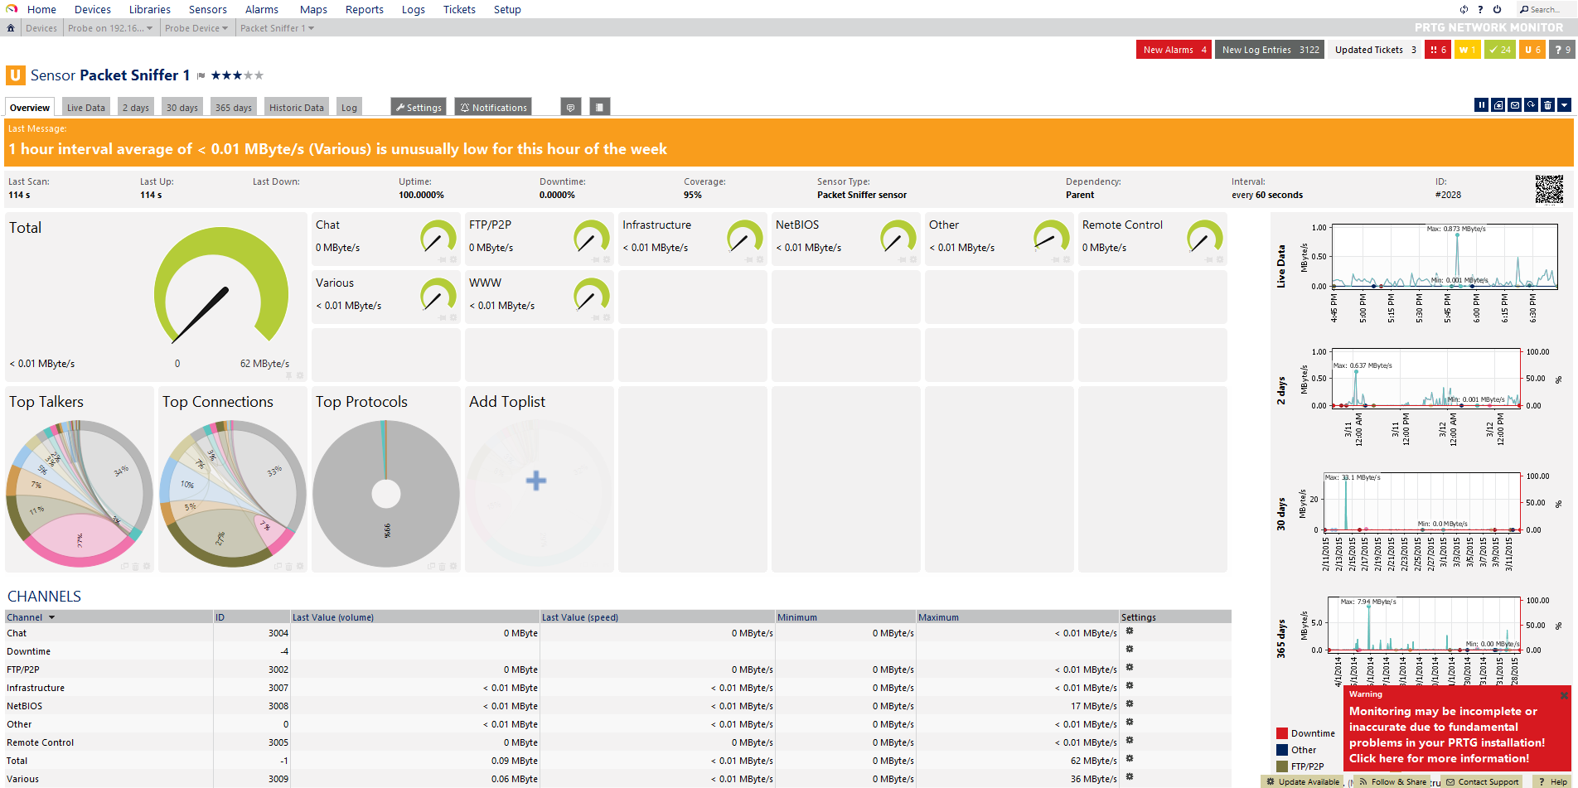
Task: Open the Notifications tab
Action: [x=494, y=107]
